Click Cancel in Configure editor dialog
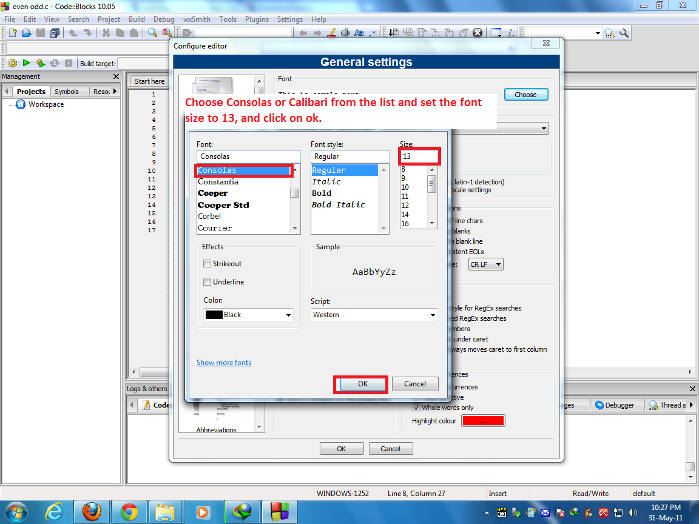The height and width of the screenshot is (524, 699). [x=391, y=449]
